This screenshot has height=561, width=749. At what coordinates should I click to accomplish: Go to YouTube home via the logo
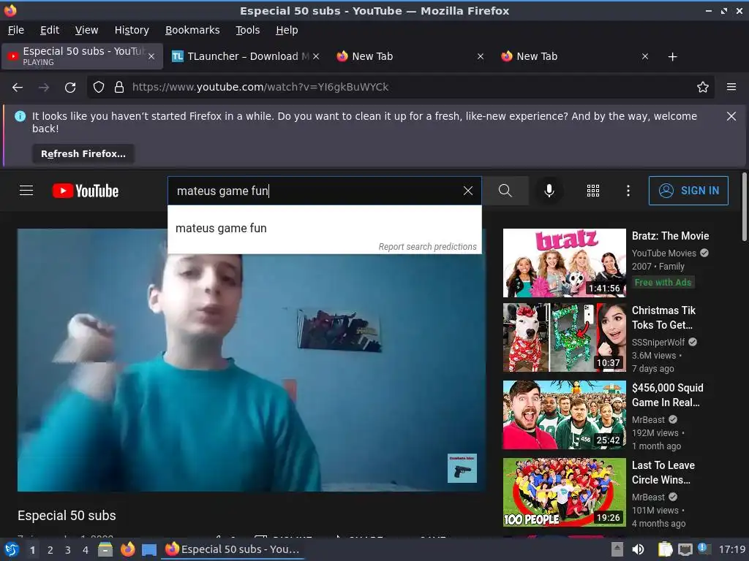tap(85, 191)
